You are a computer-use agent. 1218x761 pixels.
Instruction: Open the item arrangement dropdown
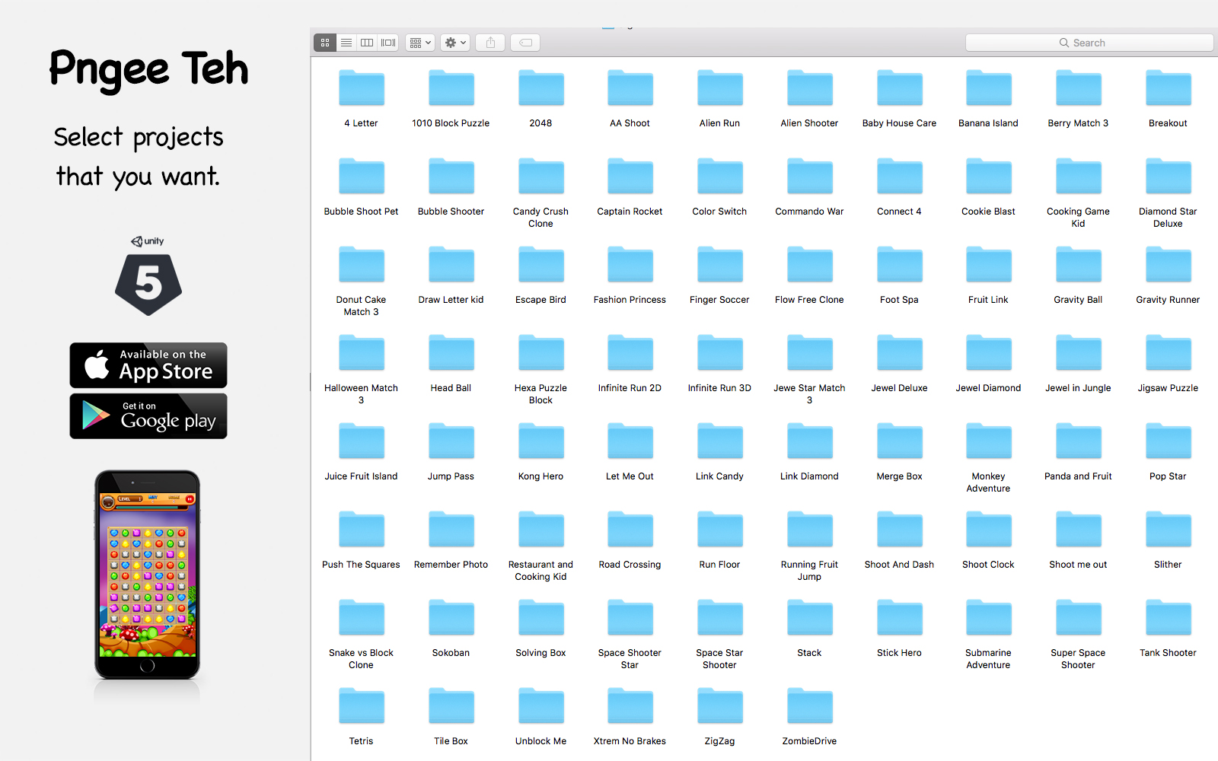[x=420, y=43]
